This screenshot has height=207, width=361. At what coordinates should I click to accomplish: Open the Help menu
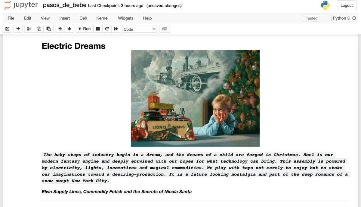(x=147, y=18)
